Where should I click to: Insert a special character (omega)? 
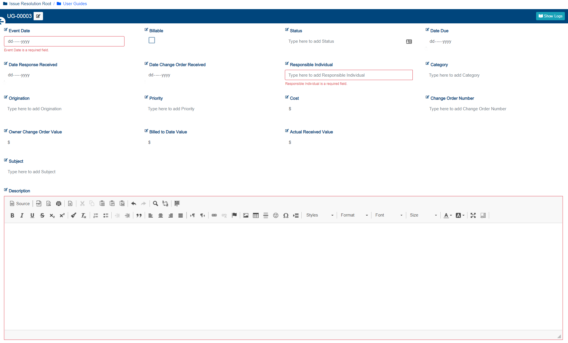point(286,215)
